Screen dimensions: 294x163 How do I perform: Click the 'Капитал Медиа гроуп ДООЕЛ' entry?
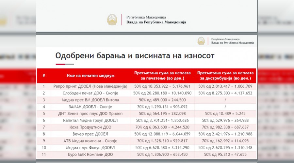coord(90,121)
